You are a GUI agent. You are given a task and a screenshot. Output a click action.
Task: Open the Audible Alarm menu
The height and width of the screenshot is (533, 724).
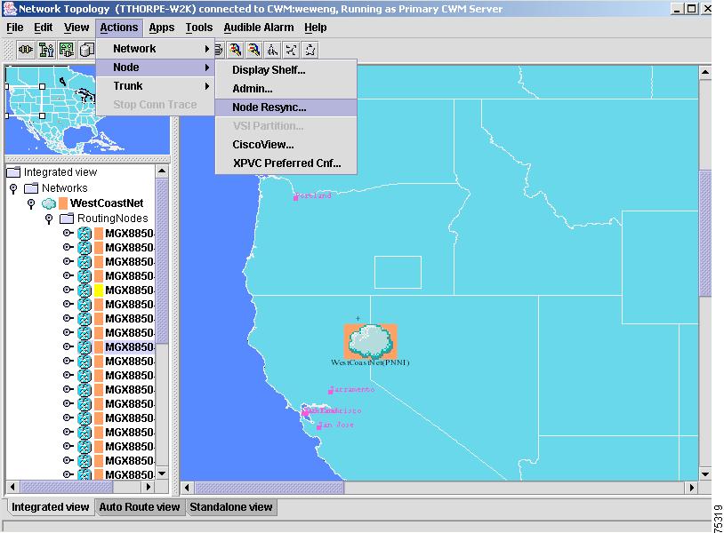(x=259, y=28)
